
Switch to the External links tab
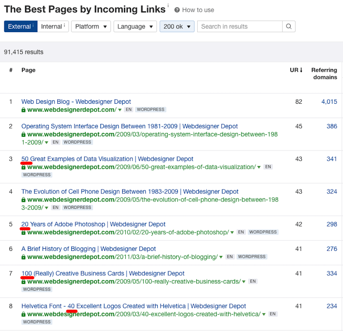21,27
